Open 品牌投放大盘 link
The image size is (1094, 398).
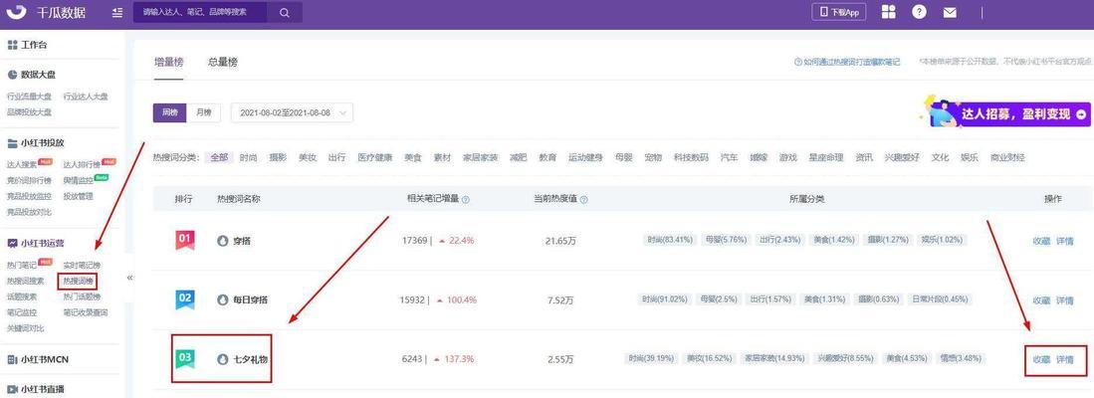[x=29, y=111]
